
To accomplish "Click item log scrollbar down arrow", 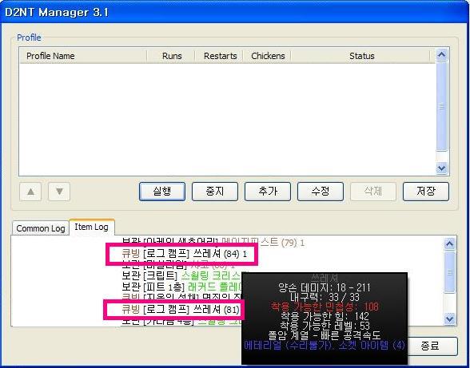I will (x=449, y=319).
